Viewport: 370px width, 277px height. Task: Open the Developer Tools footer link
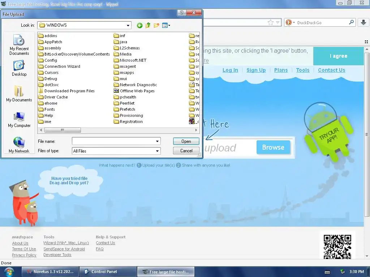(x=57, y=255)
